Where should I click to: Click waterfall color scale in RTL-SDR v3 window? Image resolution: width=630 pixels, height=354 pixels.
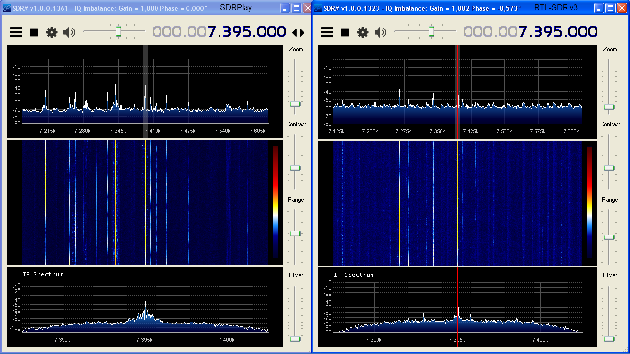click(590, 202)
